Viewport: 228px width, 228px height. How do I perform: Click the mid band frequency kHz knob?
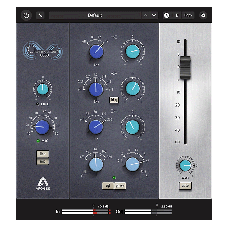pyautogui.click(x=96, y=89)
